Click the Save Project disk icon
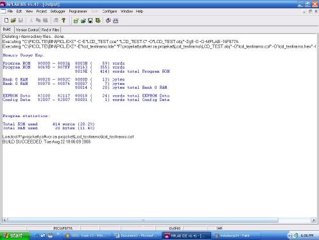319x240 pixels. click(91, 21)
